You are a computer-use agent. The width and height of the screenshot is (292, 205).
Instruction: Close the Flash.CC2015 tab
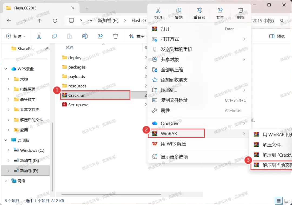(x=73, y=8)
